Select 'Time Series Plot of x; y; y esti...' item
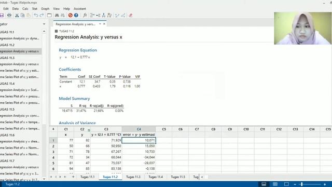The height and width of the screenshot is (187, 332). (x=20, y=71)
